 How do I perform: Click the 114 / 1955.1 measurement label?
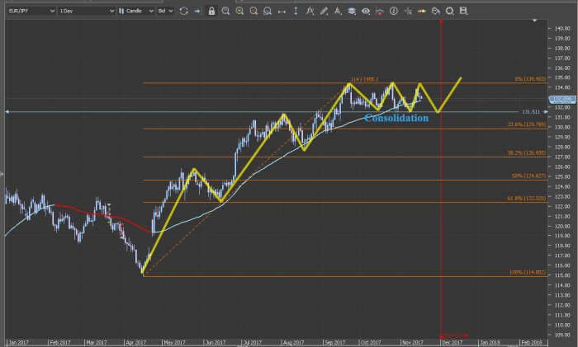(x=364, y=79)
